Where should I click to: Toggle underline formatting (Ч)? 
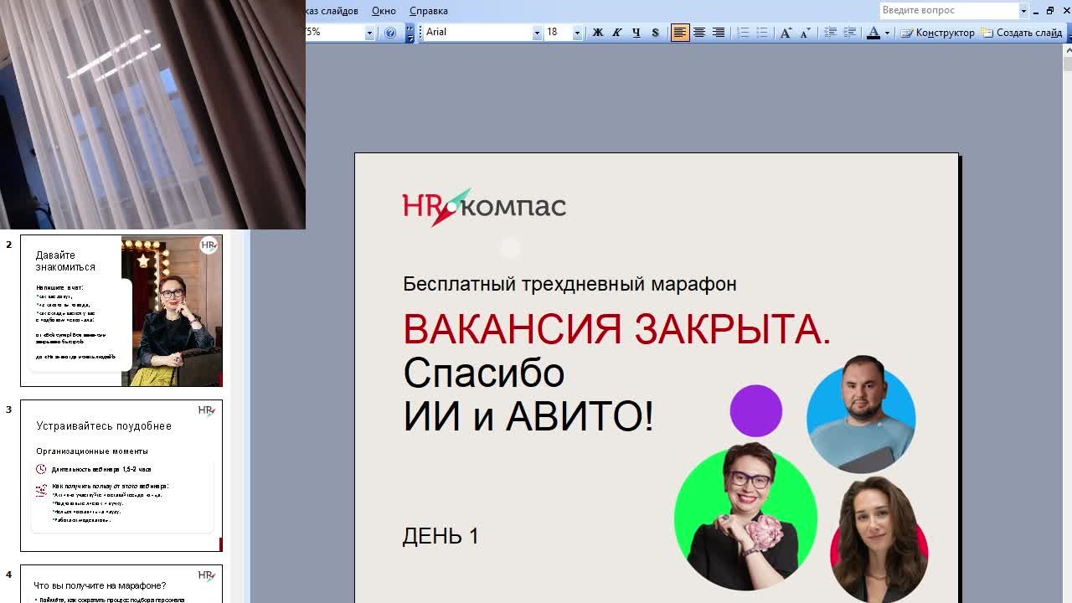tap(636, 33)
